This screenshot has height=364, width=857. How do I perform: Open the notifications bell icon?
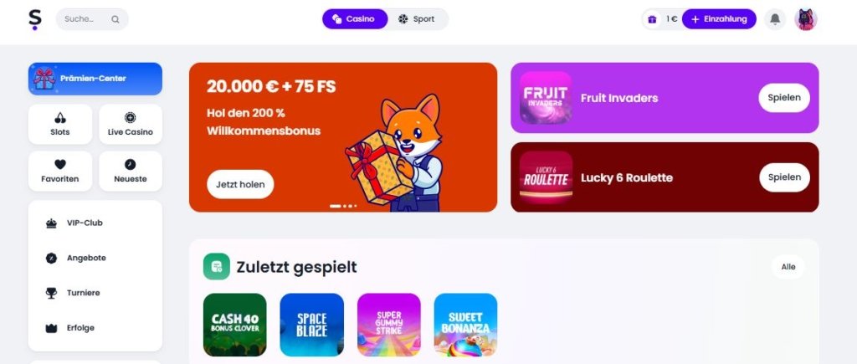point(774,19)
